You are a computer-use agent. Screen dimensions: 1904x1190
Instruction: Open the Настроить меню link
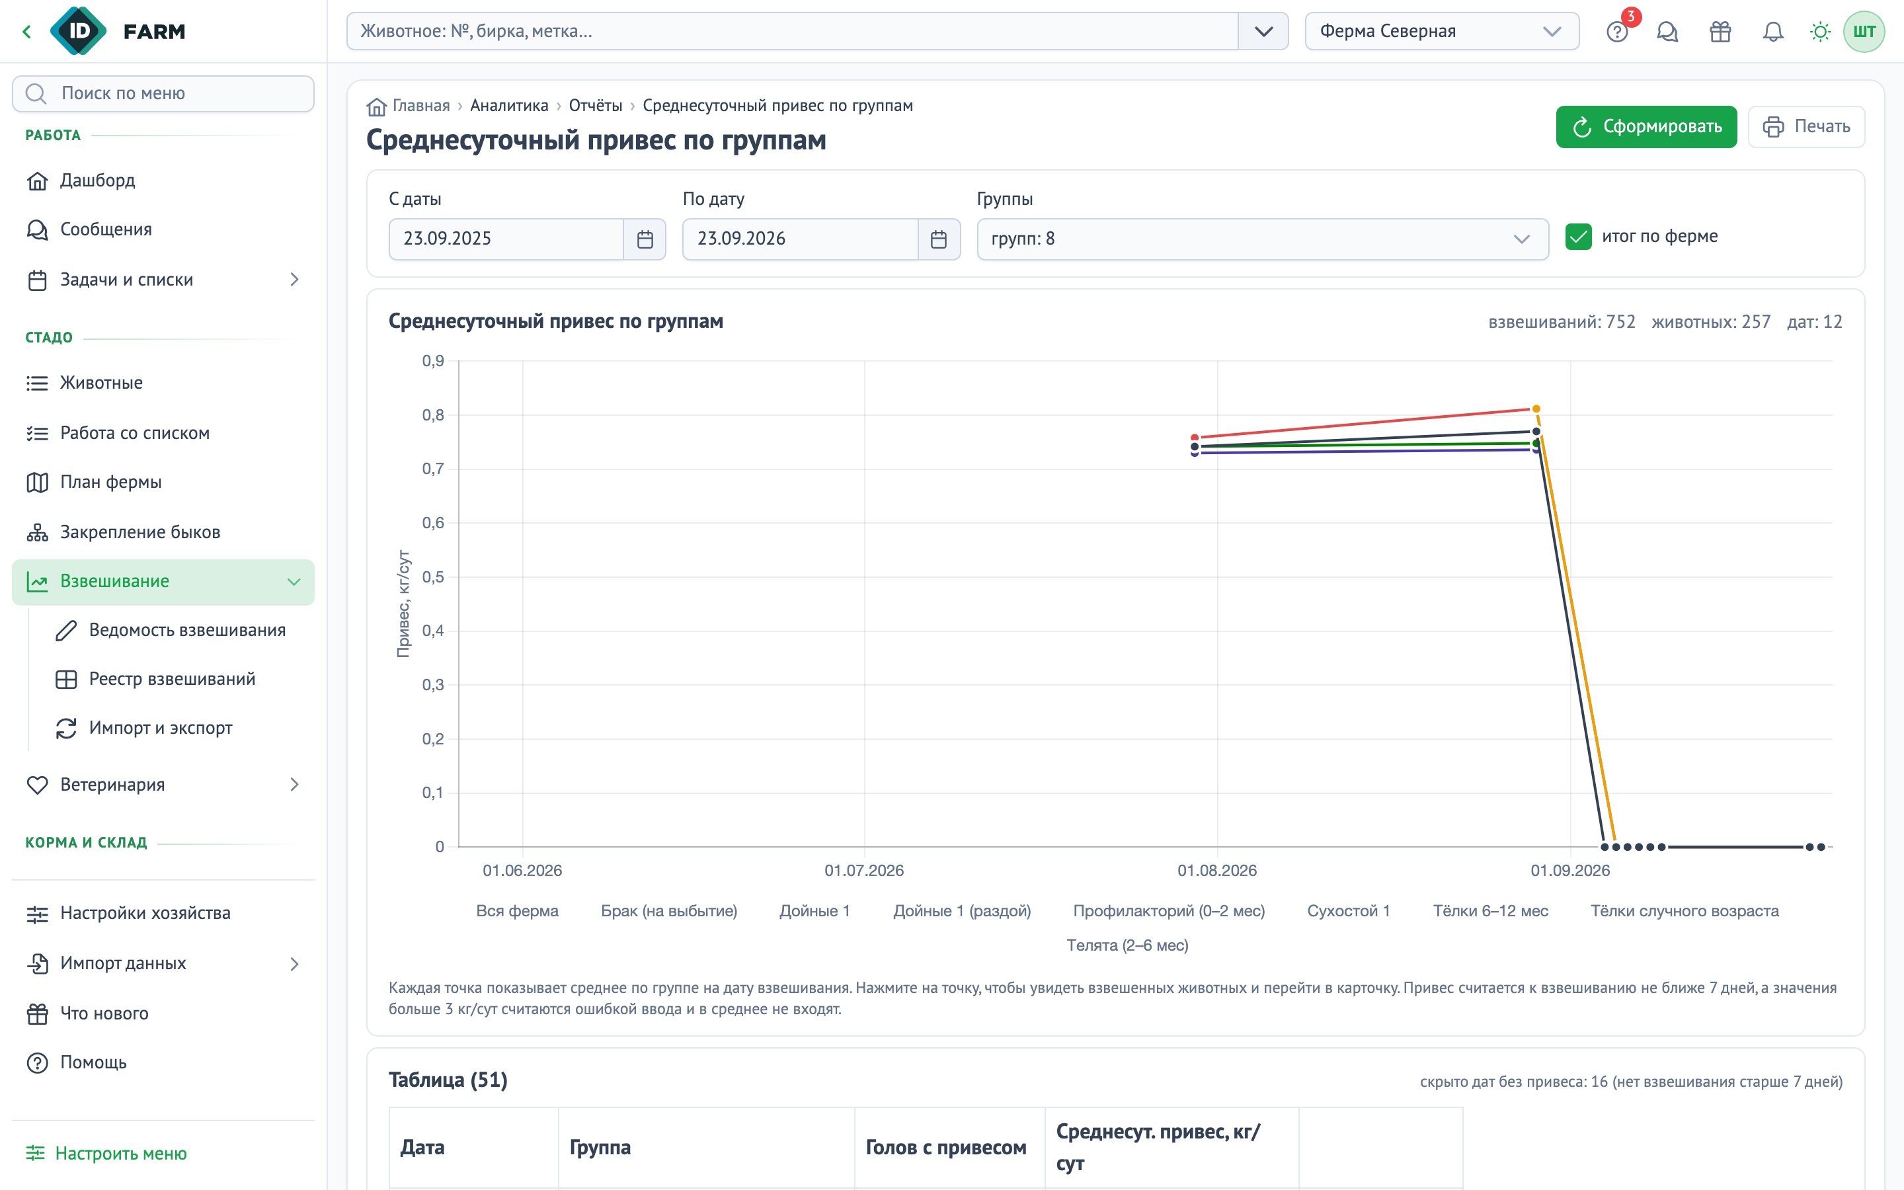pos(106,1153)
